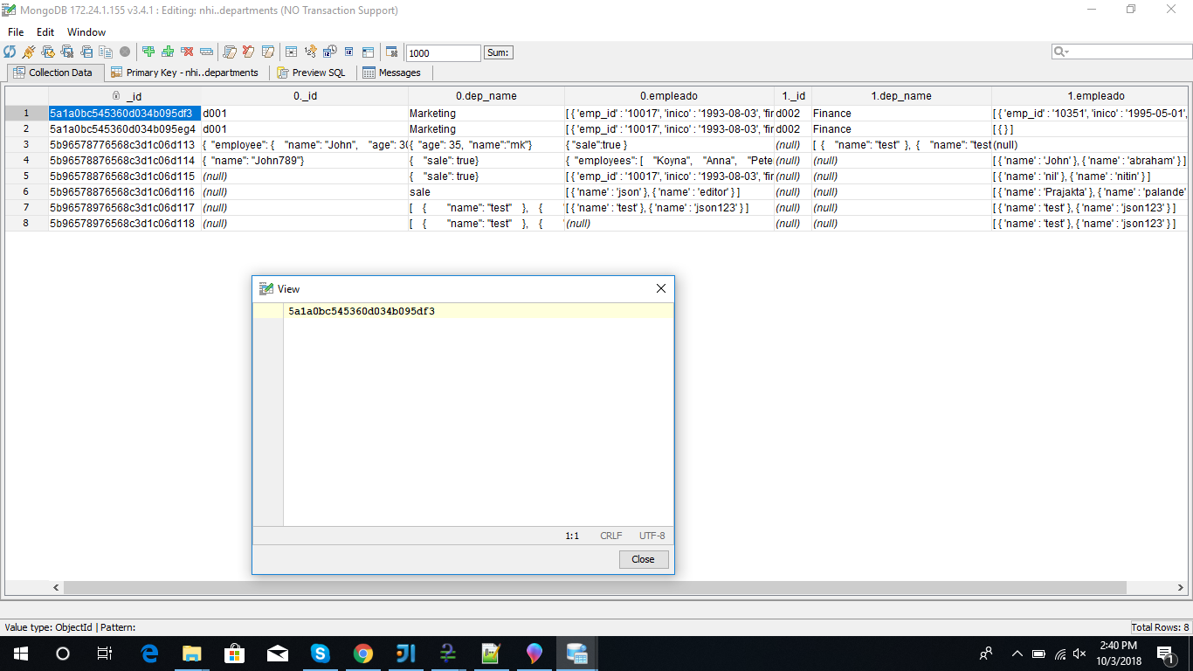Open File Explorer from the taskbar
Screen dimensions: 1193x671
tap(191, 654)
